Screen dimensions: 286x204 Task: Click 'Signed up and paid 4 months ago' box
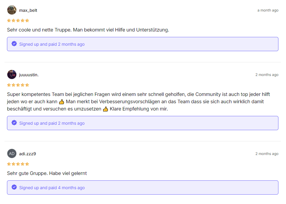click(143, 188)
